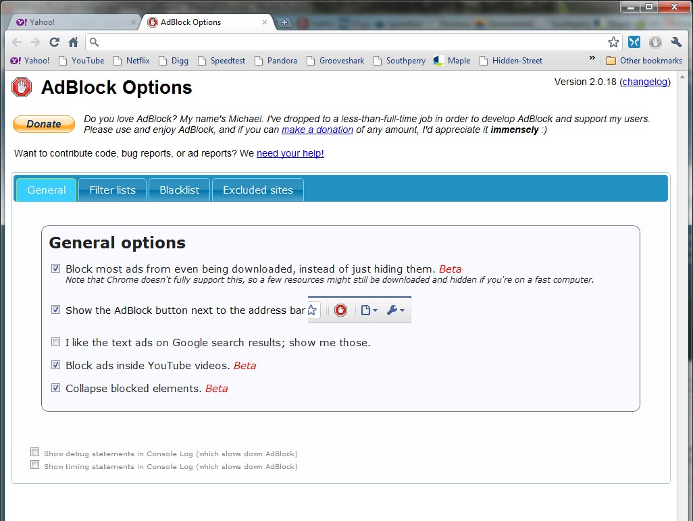Image resolution: width=693 pixels, height=521 pixels.
Task: Uncheck Block most ads from being downloaded
Action: pyautogui.click(x=55, y=268)
